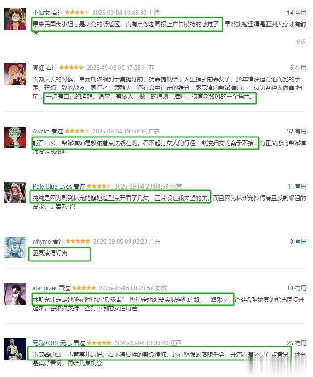This screenshot has height=377, width=313.
Task: Open the Pale Blue Eyes username link
Action: [x=52, y=186]
